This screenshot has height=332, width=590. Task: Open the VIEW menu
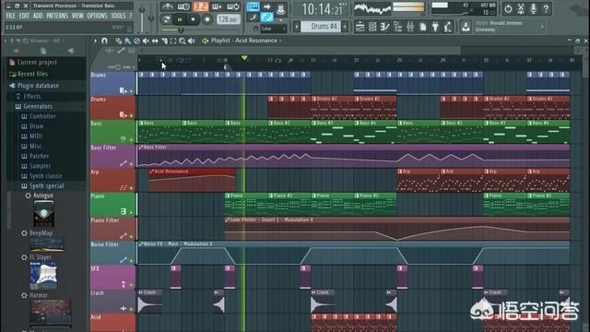(x=77, y=16)
